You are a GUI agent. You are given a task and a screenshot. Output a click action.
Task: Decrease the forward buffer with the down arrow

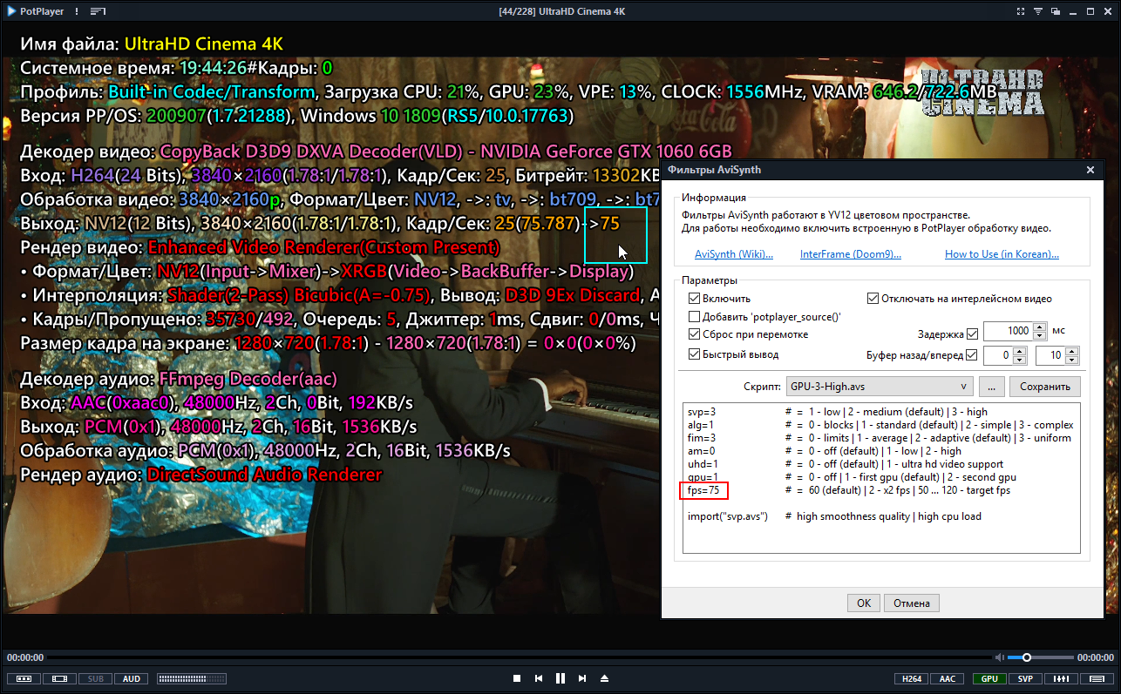click(1073, 360)
